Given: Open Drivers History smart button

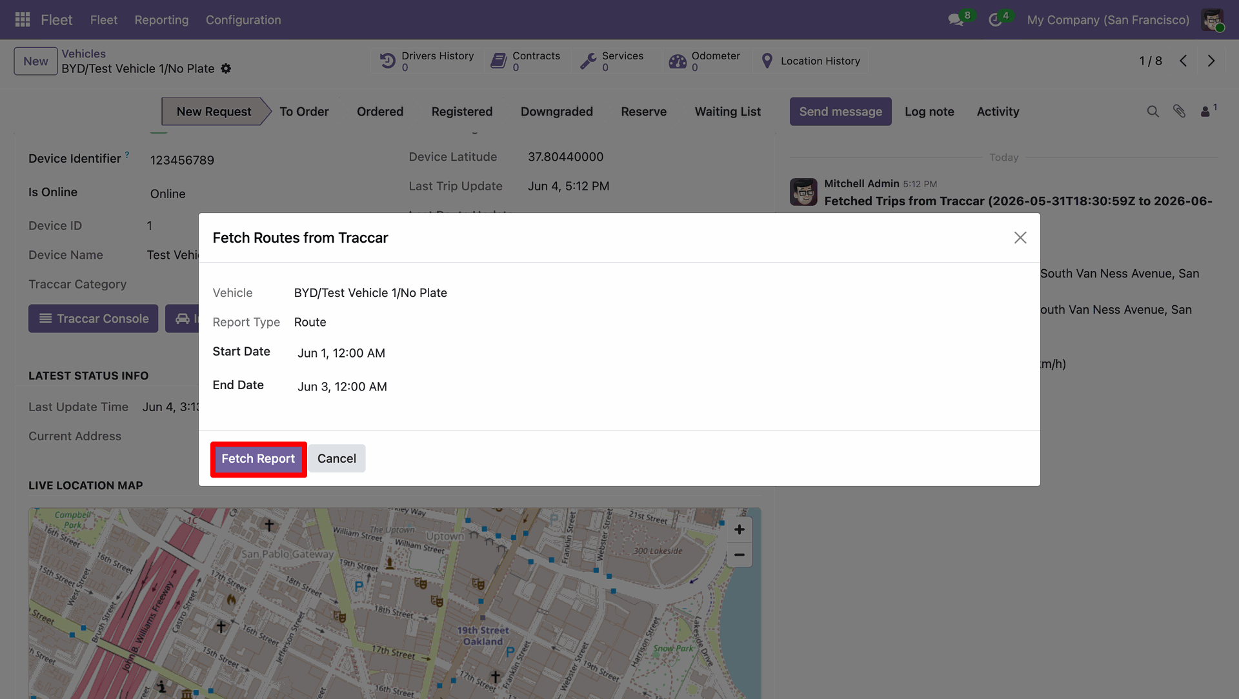Looking at the screenshot, I should coord(427,61).
